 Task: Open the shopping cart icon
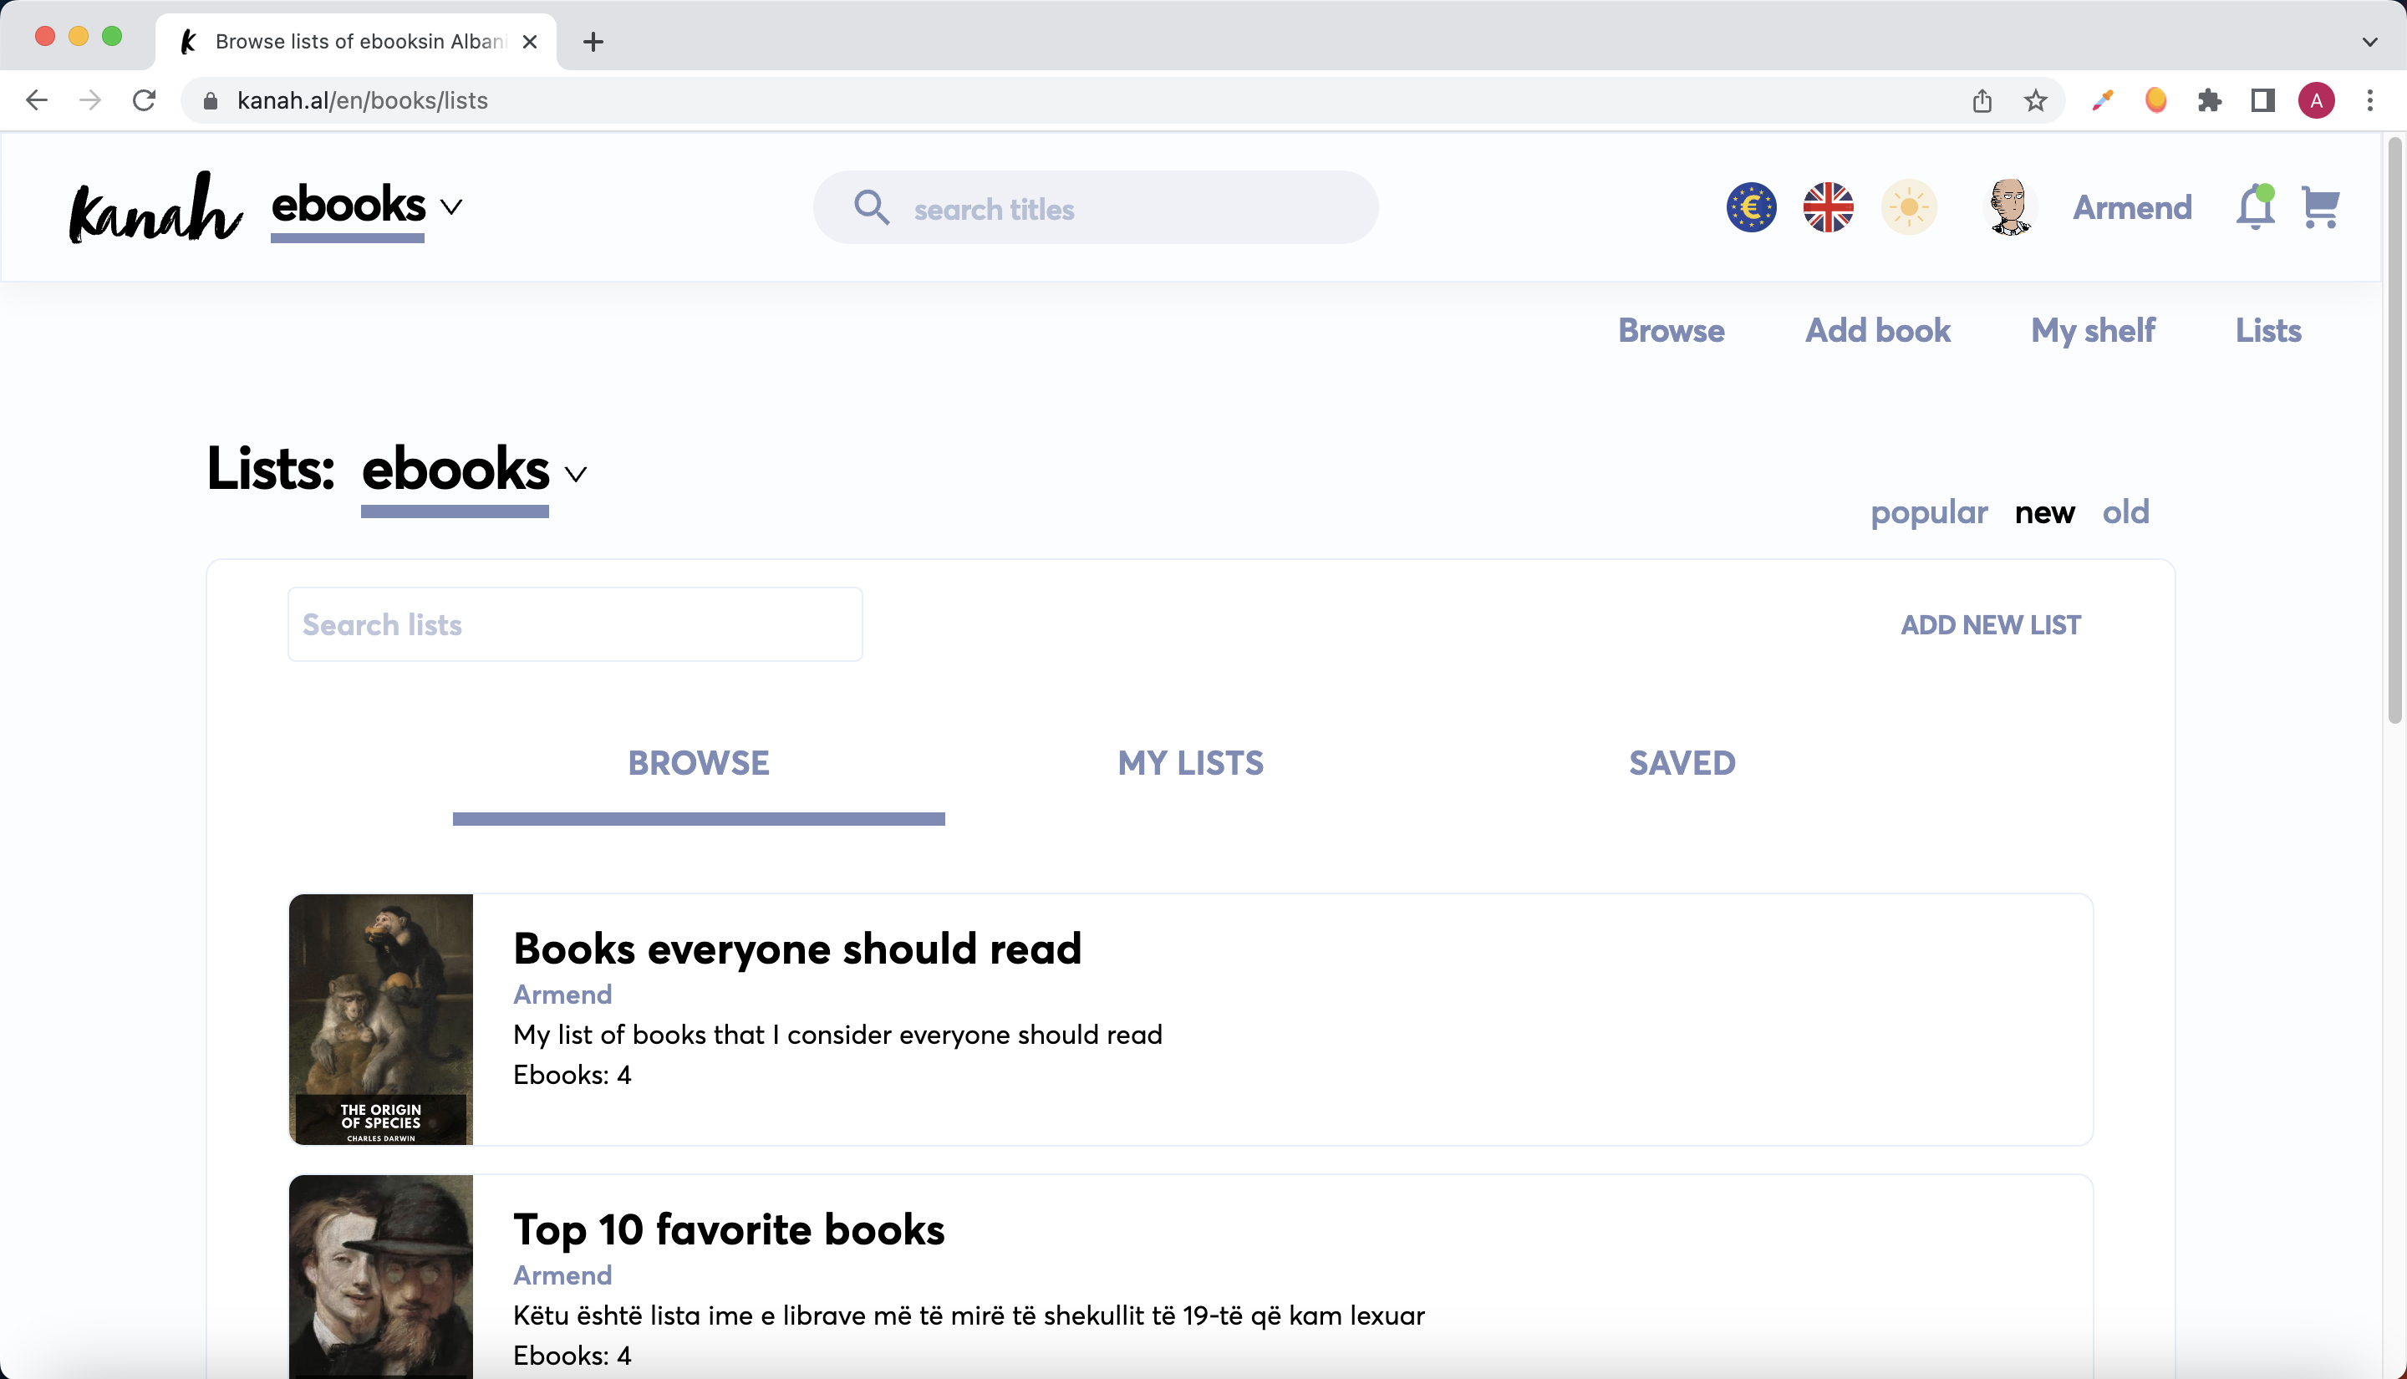point(2320,207)
